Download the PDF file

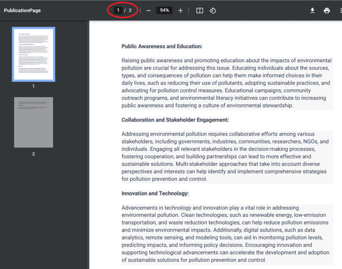pos(312,11)
